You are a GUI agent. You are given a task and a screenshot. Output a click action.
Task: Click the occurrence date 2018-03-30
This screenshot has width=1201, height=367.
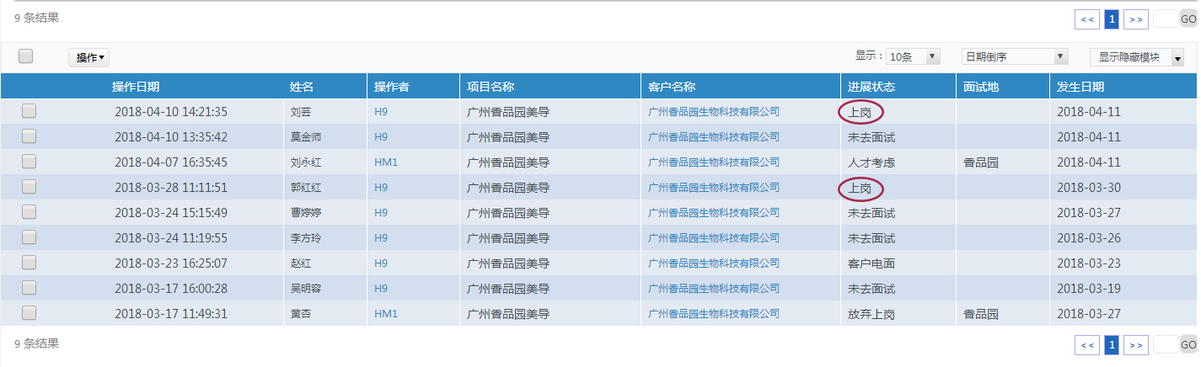tap(1089, 187)
